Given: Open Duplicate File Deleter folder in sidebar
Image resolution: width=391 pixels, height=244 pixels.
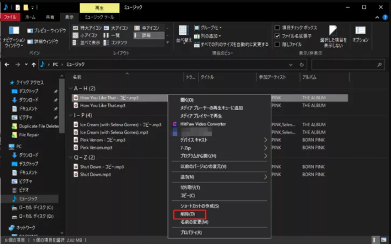Looking at the screenshot, I should click(x=39, y=126).
